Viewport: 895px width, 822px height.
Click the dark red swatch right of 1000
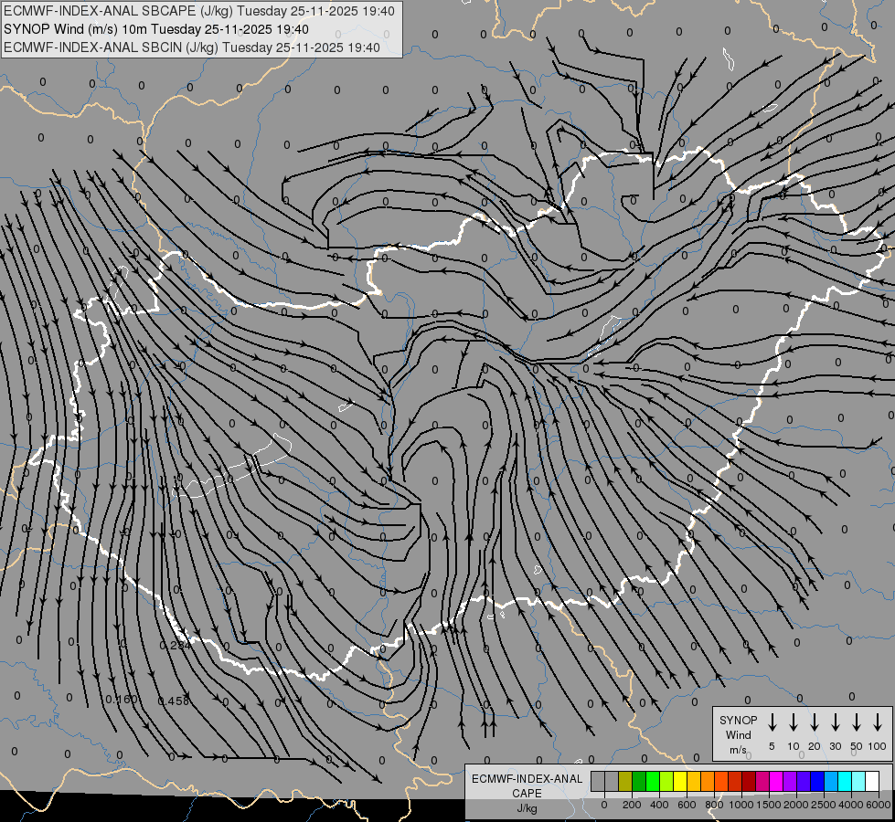click(749, 781)
